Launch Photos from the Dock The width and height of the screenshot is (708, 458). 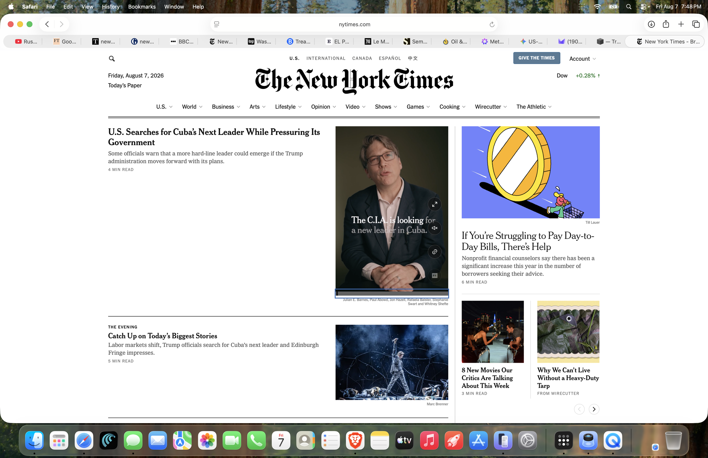click(207, 440)
